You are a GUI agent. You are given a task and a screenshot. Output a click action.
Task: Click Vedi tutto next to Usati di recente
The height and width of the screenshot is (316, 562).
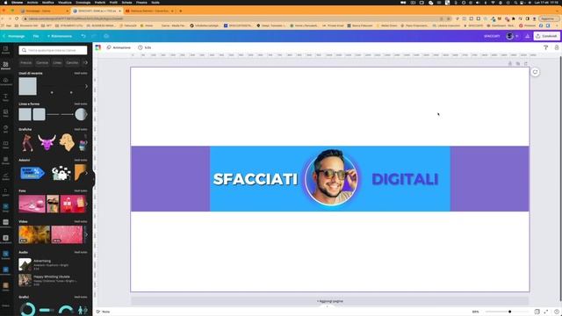[81, 73]
